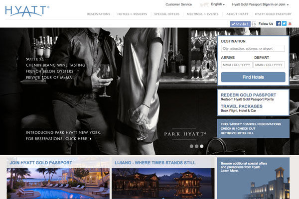
Task: Select the first carousel slide dot
Action: (191, 146)
